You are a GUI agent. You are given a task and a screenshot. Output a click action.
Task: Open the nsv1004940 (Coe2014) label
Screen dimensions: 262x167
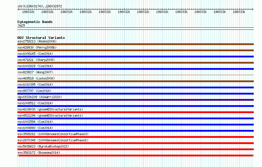pyautogui.click(x=35, y=128)
